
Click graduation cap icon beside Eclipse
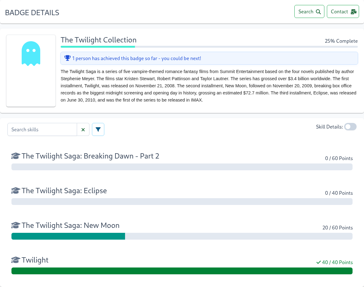[x=15, y=191]
